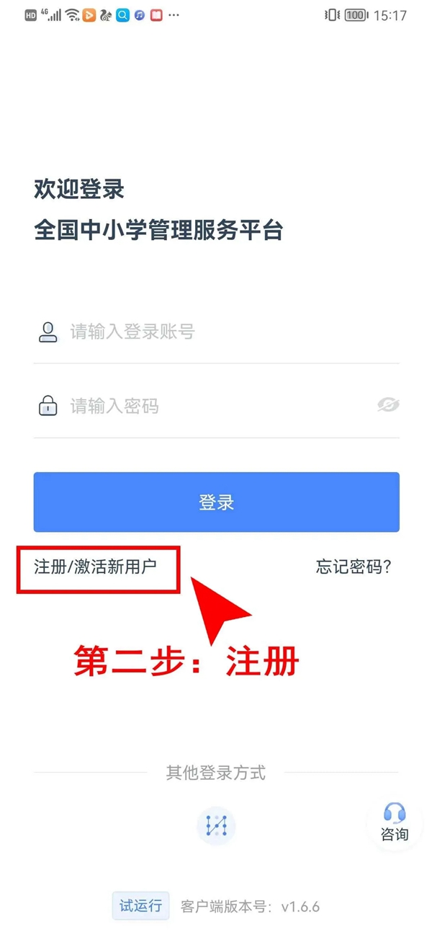Toggle password visibility eye icon
This screenshot has width=432, height=937.
click(x=388, y=405)
